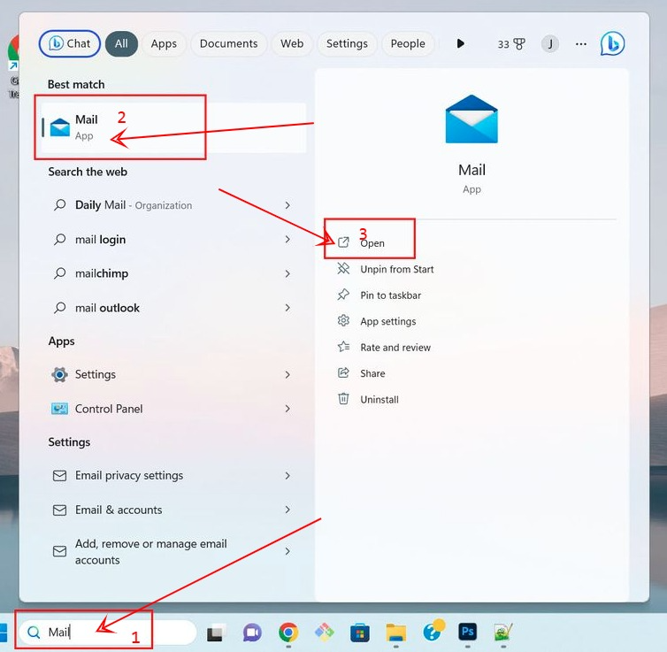Select the All filter tab

click(x=121, y=43)
